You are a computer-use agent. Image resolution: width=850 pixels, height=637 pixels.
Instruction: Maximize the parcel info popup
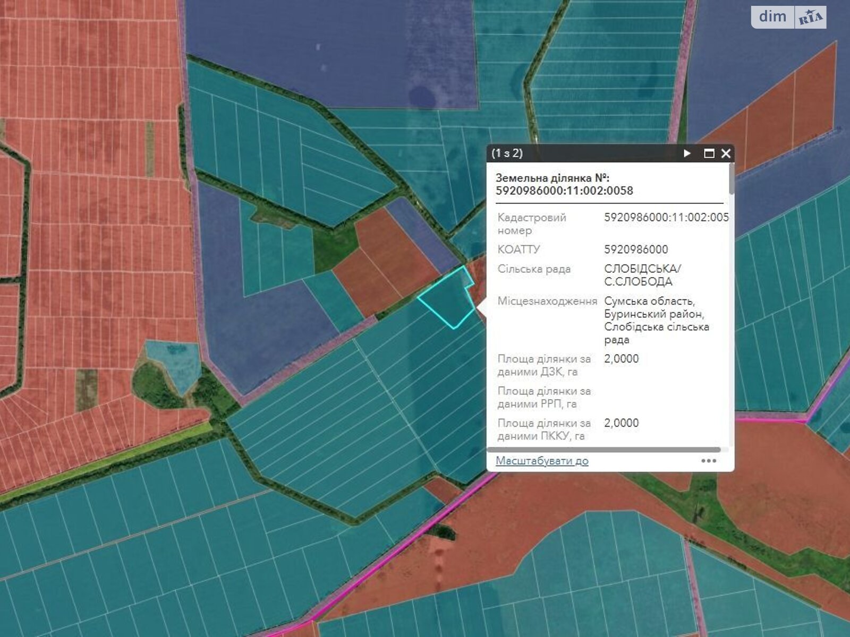tap(709, 153)
